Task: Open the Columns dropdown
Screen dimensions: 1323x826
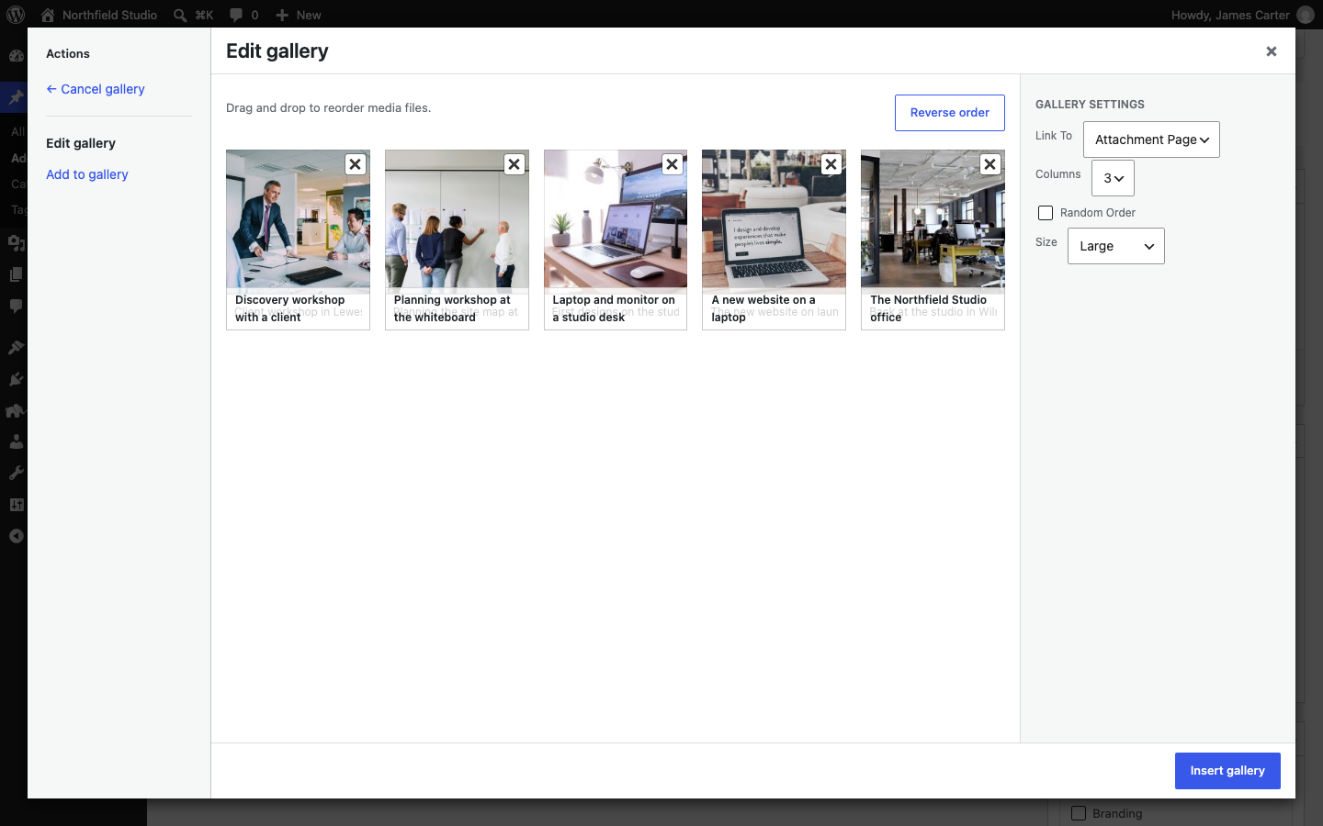Action: click(1113, 178)
